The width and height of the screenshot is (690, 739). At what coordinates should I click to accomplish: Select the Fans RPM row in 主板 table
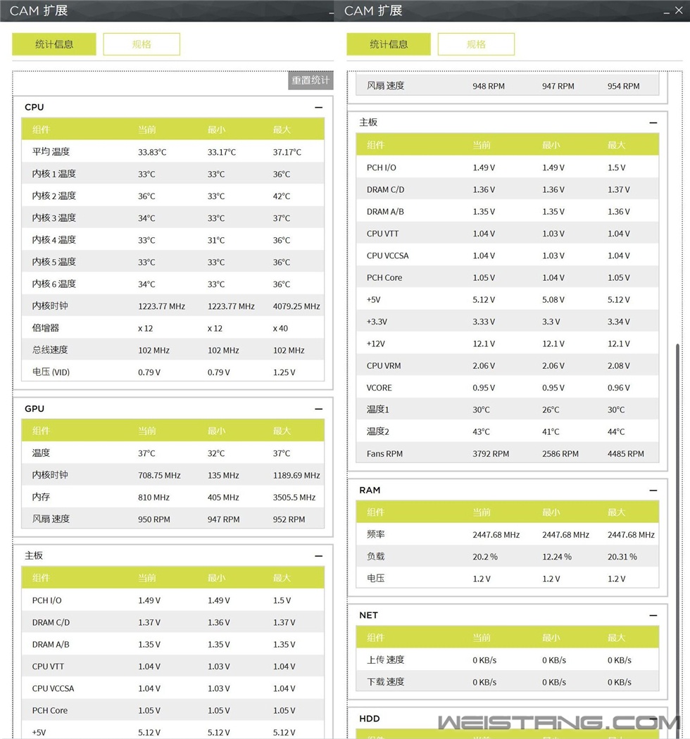[x=507, y=454]
